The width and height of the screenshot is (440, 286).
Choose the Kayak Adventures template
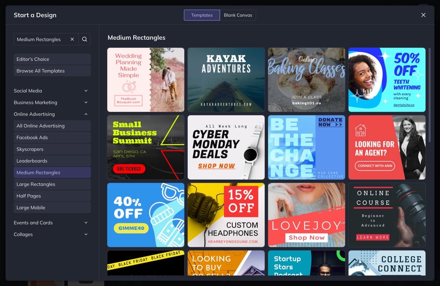(226, 80)
